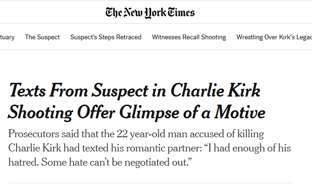The height and width of the screenshot is (186, 312).
Task: Click the word Suspect in the headline
Action: [x=120, y=91]
